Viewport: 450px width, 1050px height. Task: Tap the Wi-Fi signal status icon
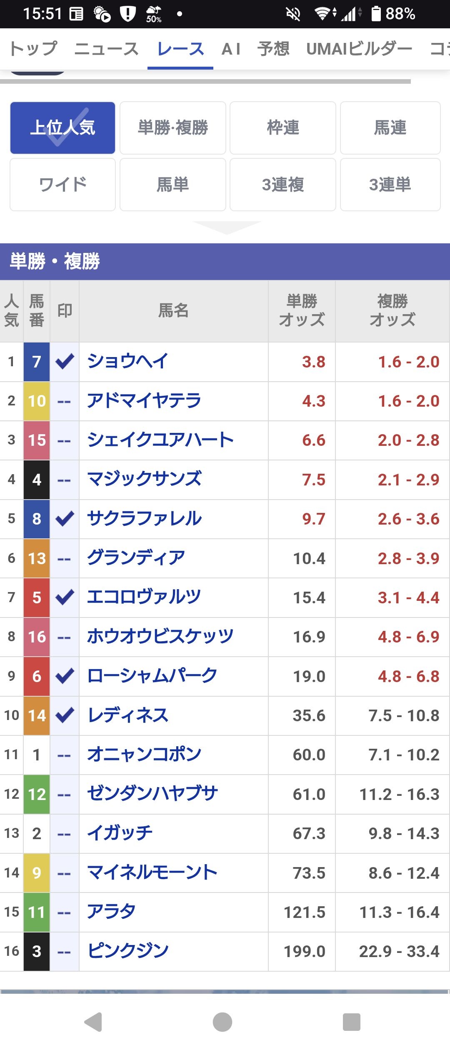coord(324,13)
